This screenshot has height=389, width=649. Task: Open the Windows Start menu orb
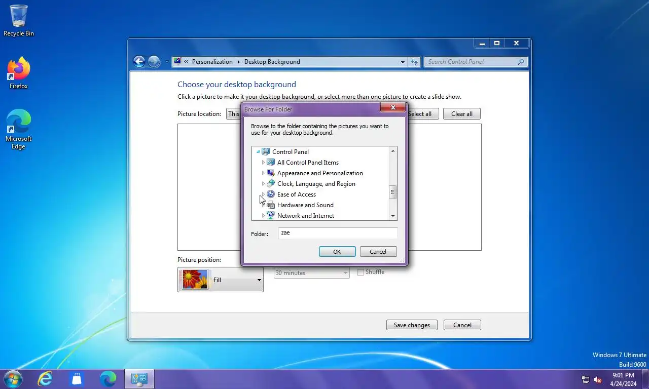tap(12, 379)
